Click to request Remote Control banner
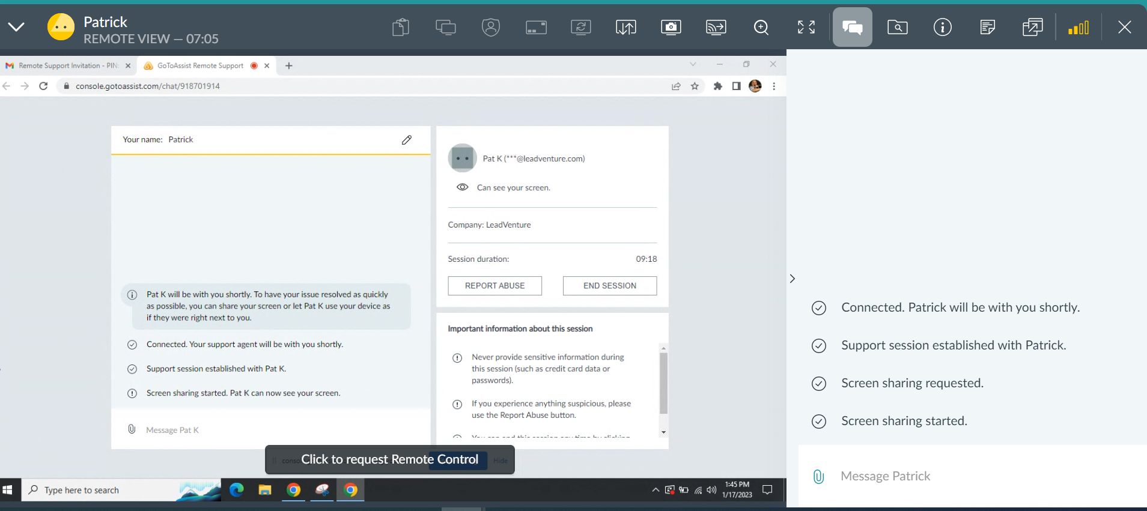The height and width of the screenshot is (511, 1147). click(389, 459)
